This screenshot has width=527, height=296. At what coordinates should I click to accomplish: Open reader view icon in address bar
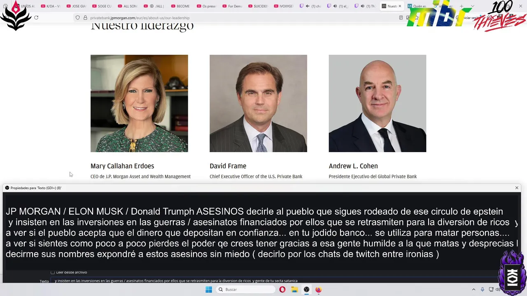pyautogui.click(x=401, y=18)
